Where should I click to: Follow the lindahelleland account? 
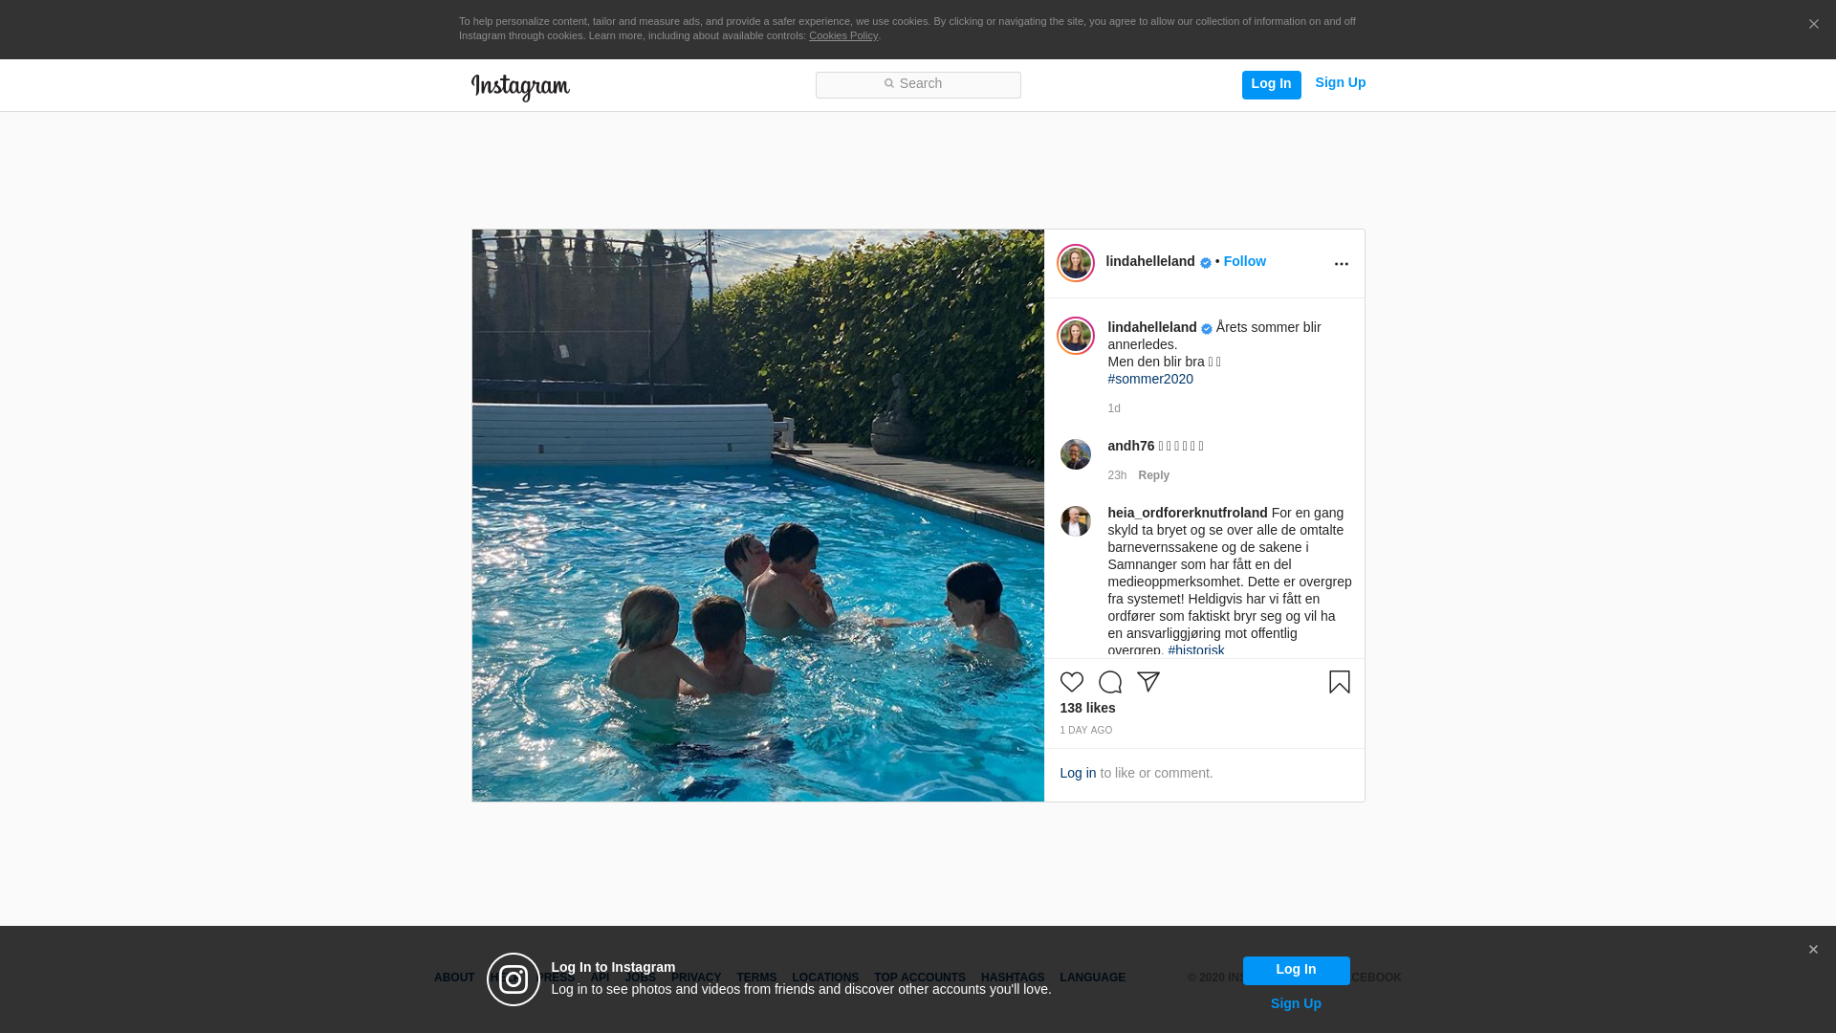pos(1244,261)
